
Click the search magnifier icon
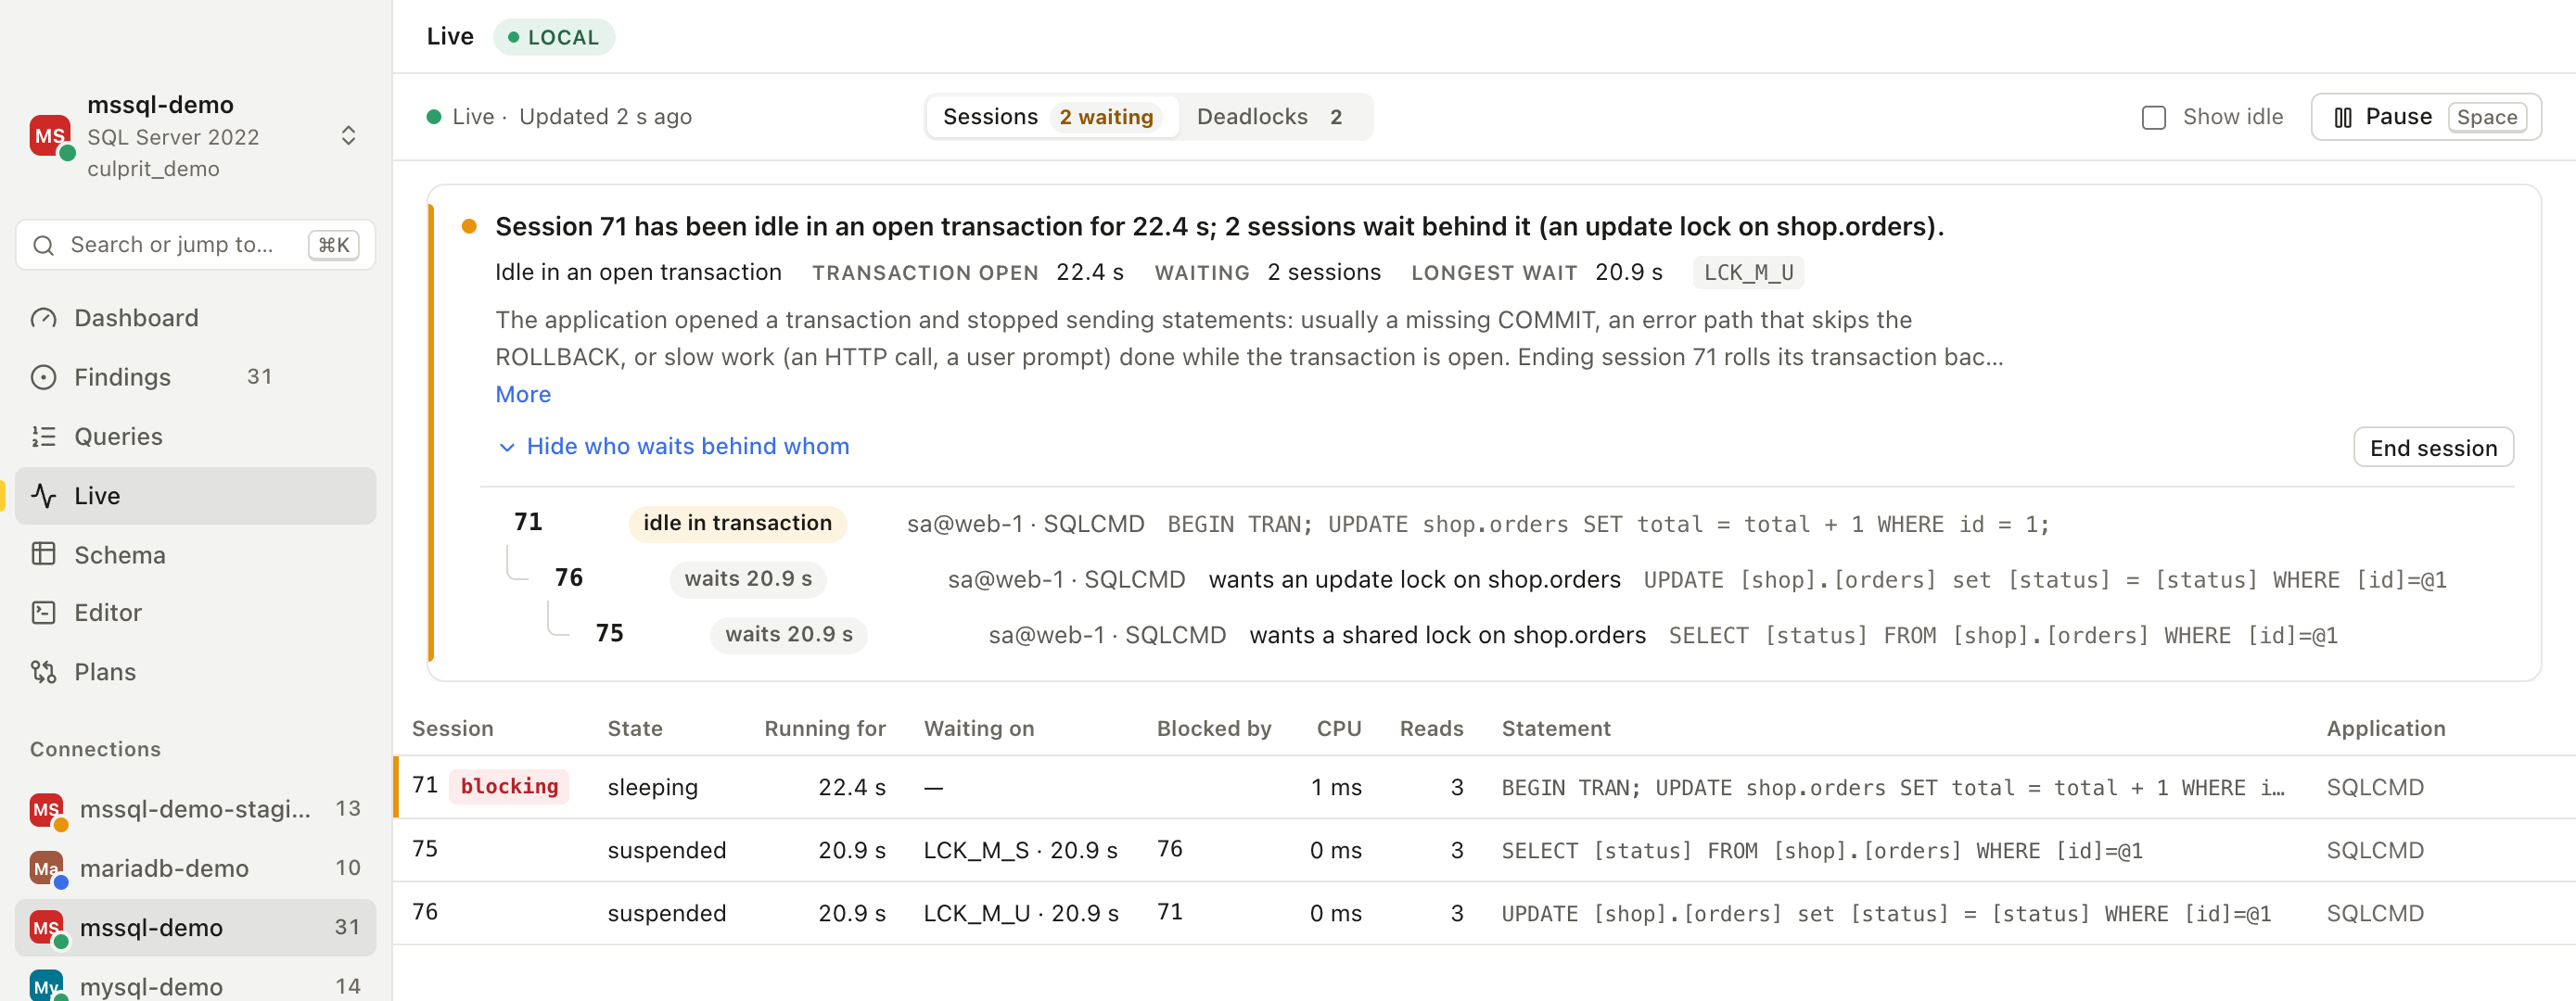[43, 245]
